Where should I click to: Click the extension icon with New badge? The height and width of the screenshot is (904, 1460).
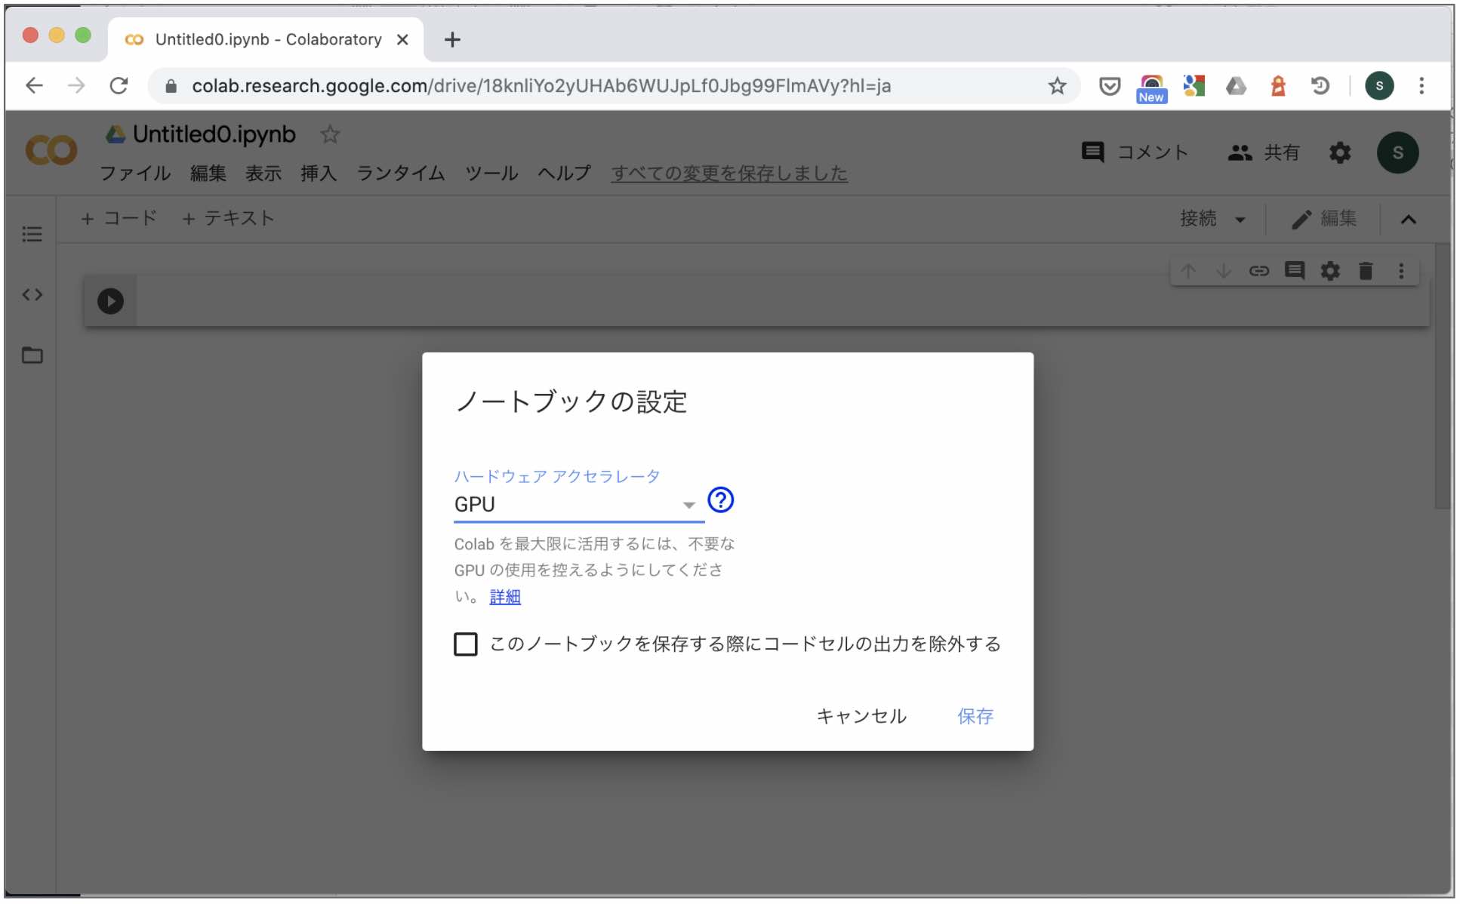[1151, 88]
